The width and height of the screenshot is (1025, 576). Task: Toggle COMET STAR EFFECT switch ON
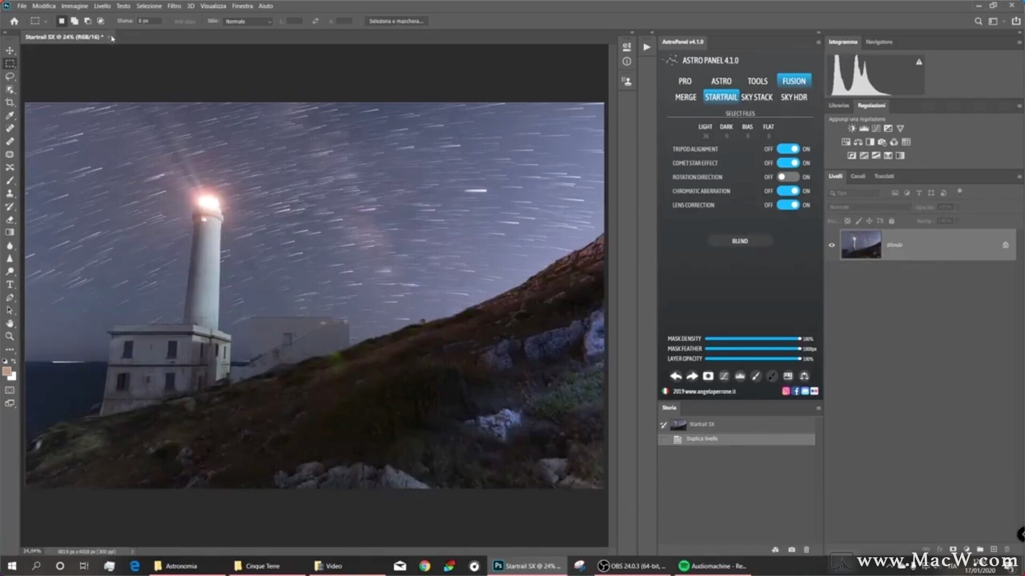[x=787, y=163]
